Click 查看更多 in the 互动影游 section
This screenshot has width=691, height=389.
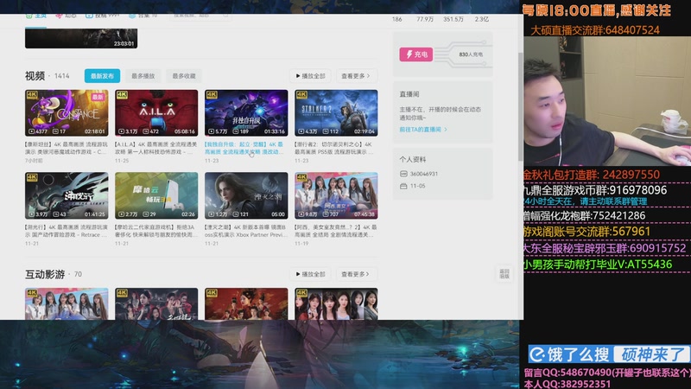(x=356, y=274)
